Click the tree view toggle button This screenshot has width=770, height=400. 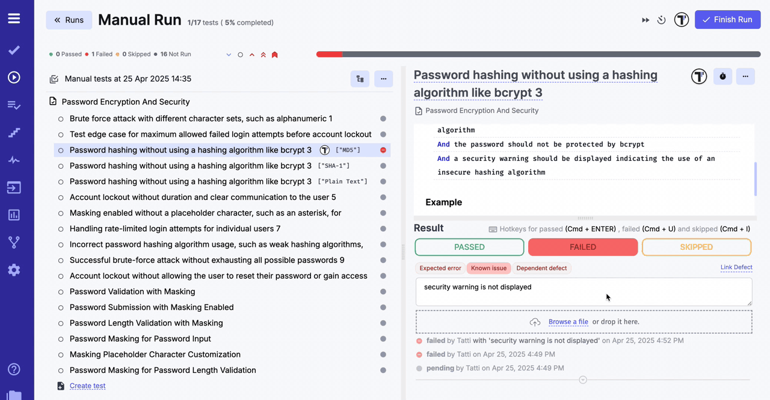click(x=360, y=79)
